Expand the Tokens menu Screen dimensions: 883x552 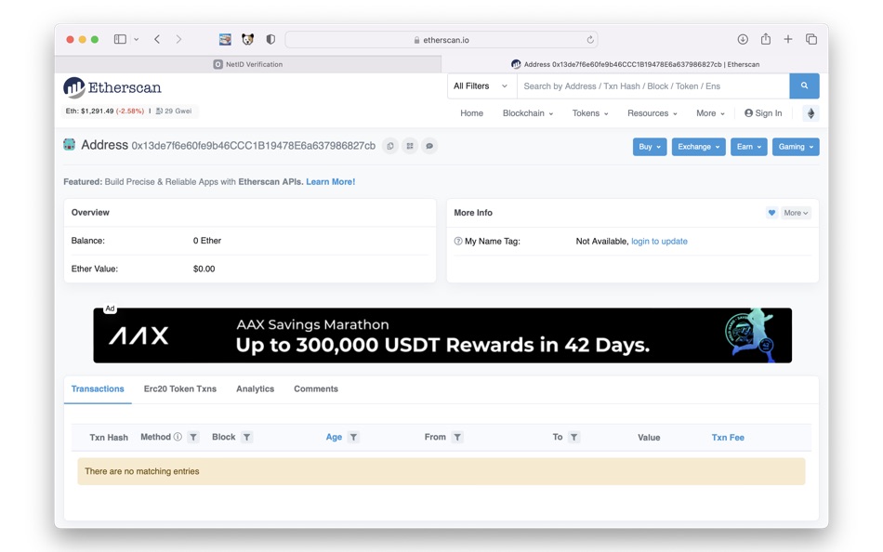[x=590, y=113]
